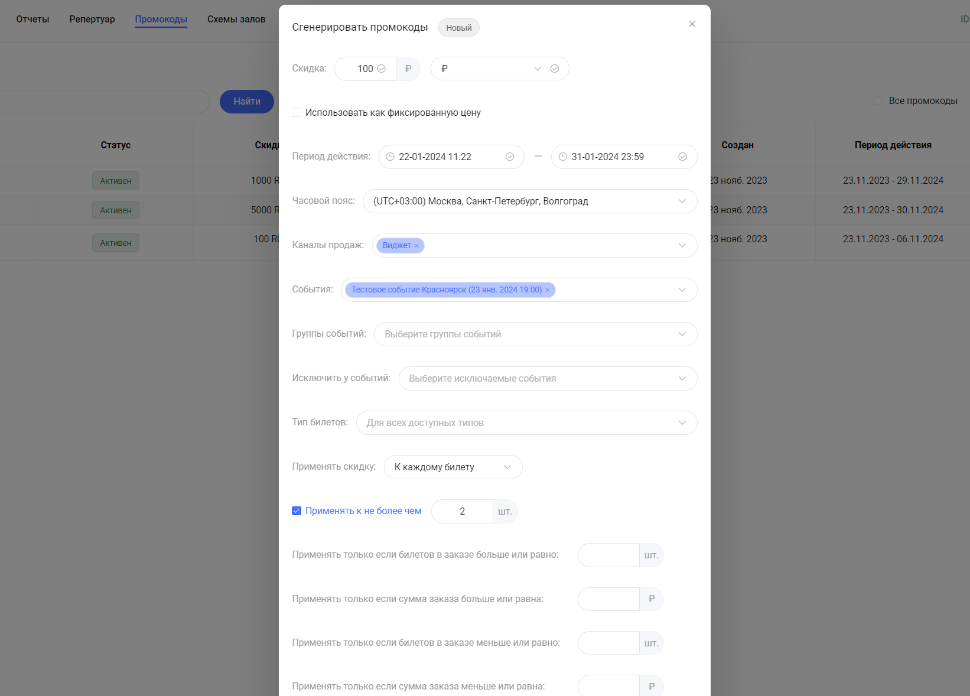Viewport: 970px width, 696px height.
Task: Click the clock icon in start date field
Action: coord(390,157)
